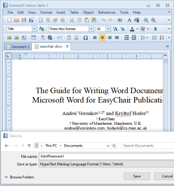Toggle center alignment
The width and height of the screenshot is (174, 186).
[102, 38]
